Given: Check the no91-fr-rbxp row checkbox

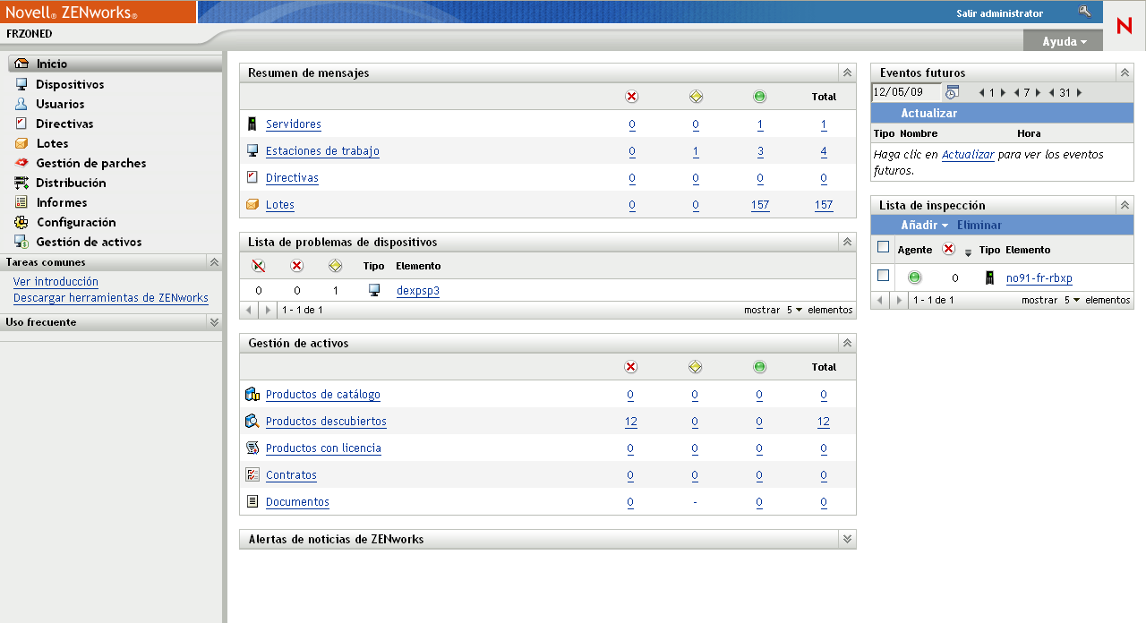Looking at the screenshot, I should click(x=884, y=276).
